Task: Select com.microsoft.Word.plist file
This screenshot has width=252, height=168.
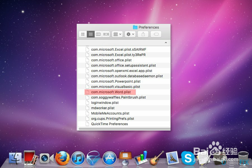Action: click(x=124, y=92)
